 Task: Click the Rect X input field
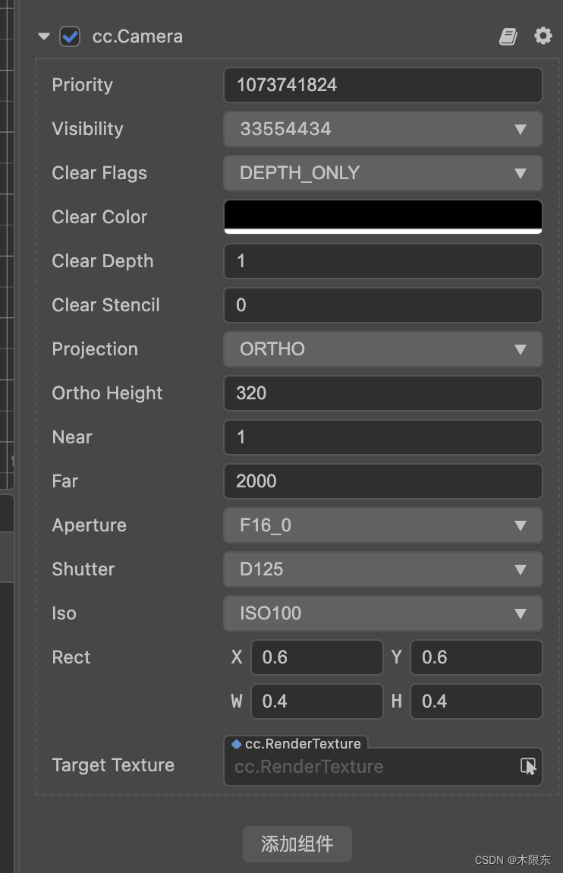[316, 657]
